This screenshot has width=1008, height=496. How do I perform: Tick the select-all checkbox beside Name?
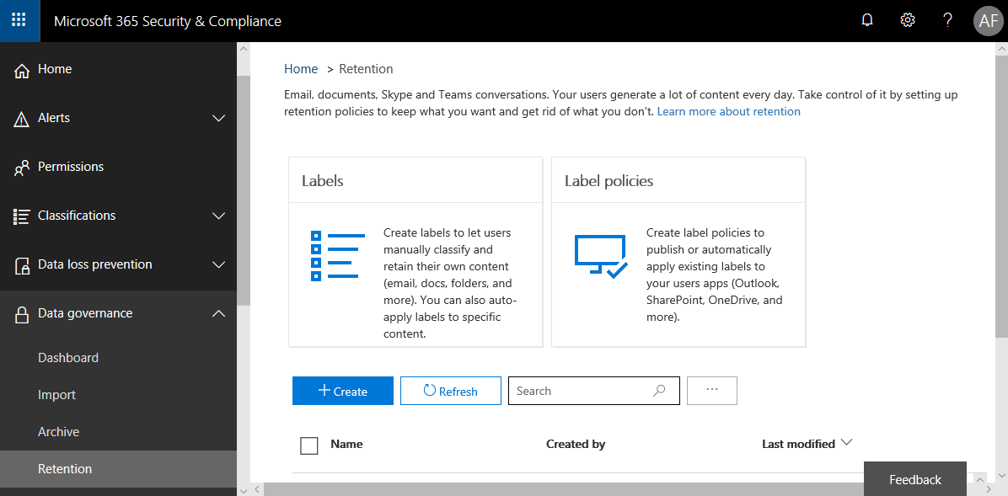(x=309, y=445)
